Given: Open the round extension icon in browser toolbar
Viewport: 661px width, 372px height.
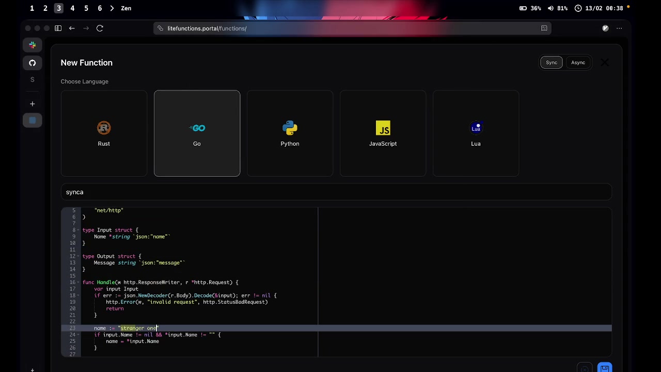Looking at the screenshot, I should [605, 28].
